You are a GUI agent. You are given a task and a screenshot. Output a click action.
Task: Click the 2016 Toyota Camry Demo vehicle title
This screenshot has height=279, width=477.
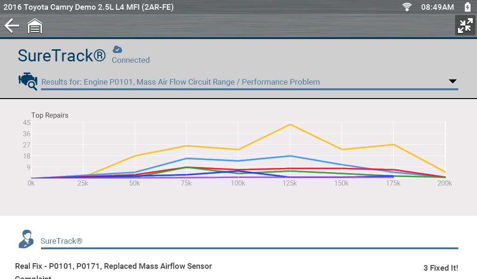pos(89,7)
